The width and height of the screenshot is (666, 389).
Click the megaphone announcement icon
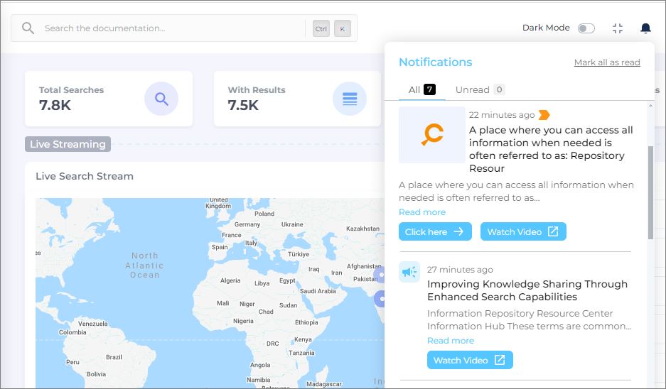409,272
